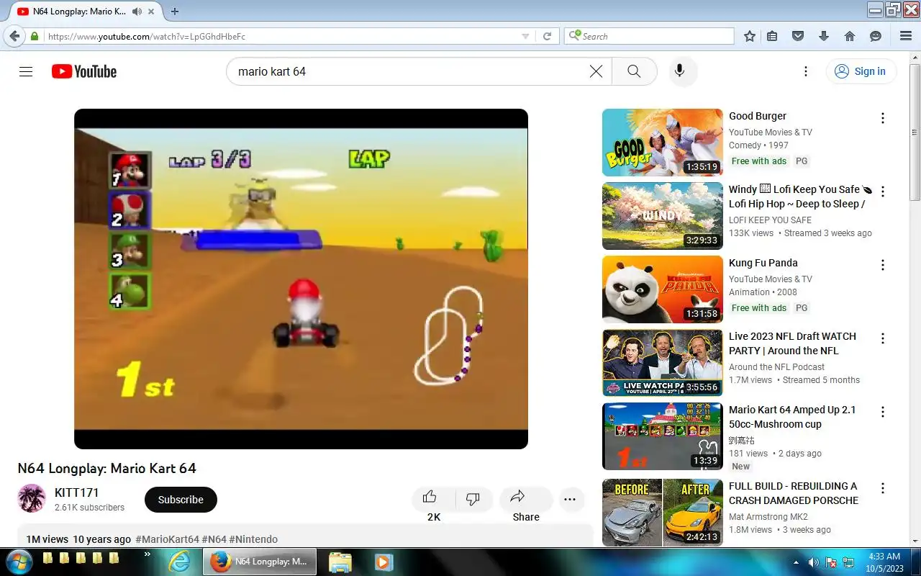Open options for Windy Lofi video
Image resolution: width=921 pixels, height=576 pixels.
(883, 192)
